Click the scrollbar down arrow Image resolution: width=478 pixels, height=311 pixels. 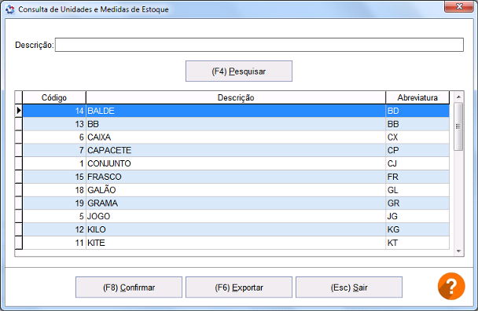[x=458, y=251]
